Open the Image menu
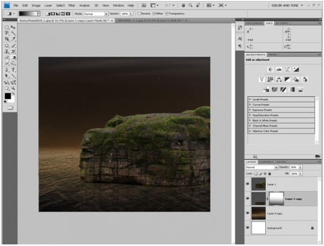This screenshot has width=324, height=246. pyautogui.click(x=36, y=5)
